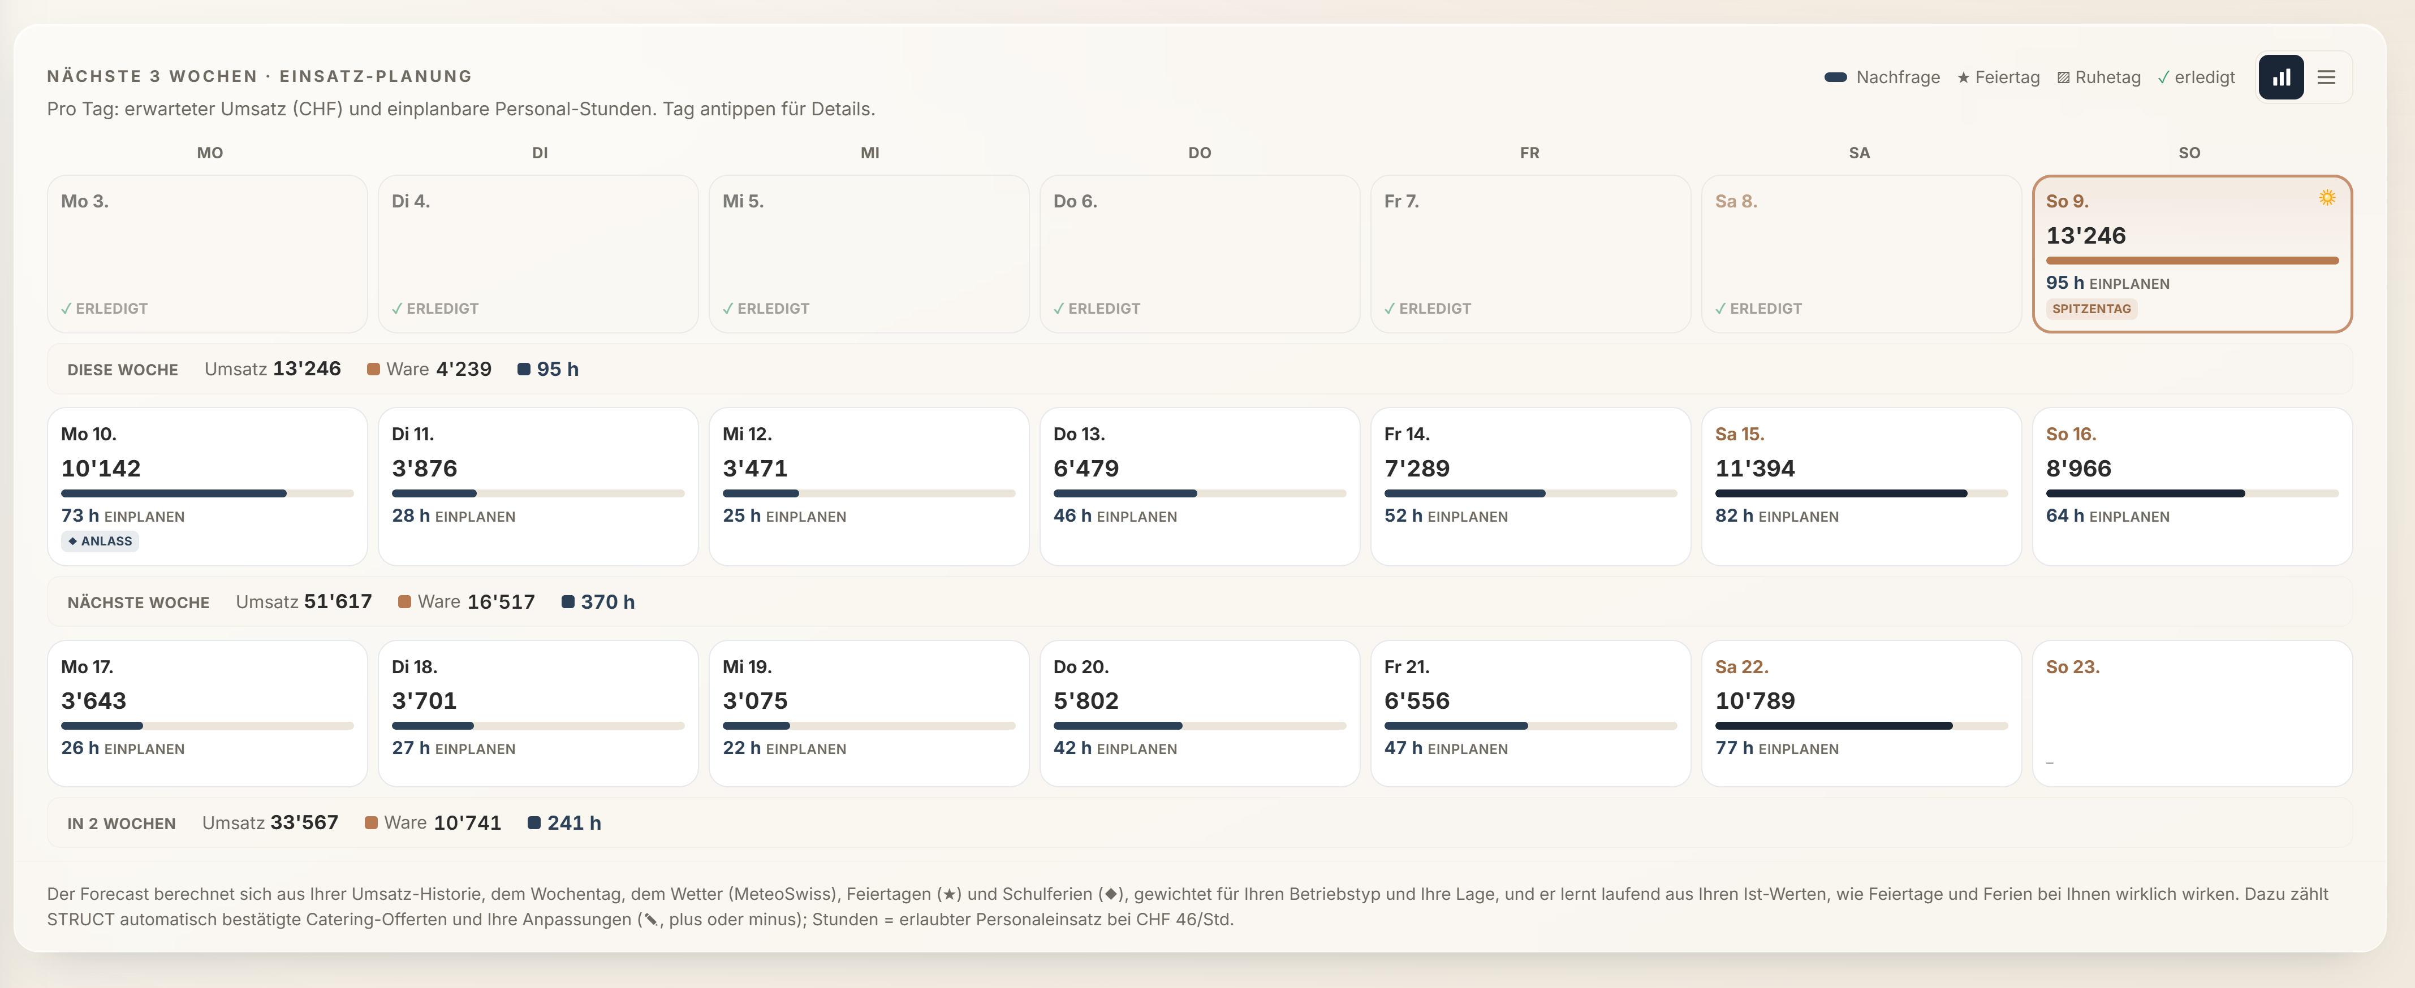Expand the Nächste Woche summary row

click(1199, 601)
